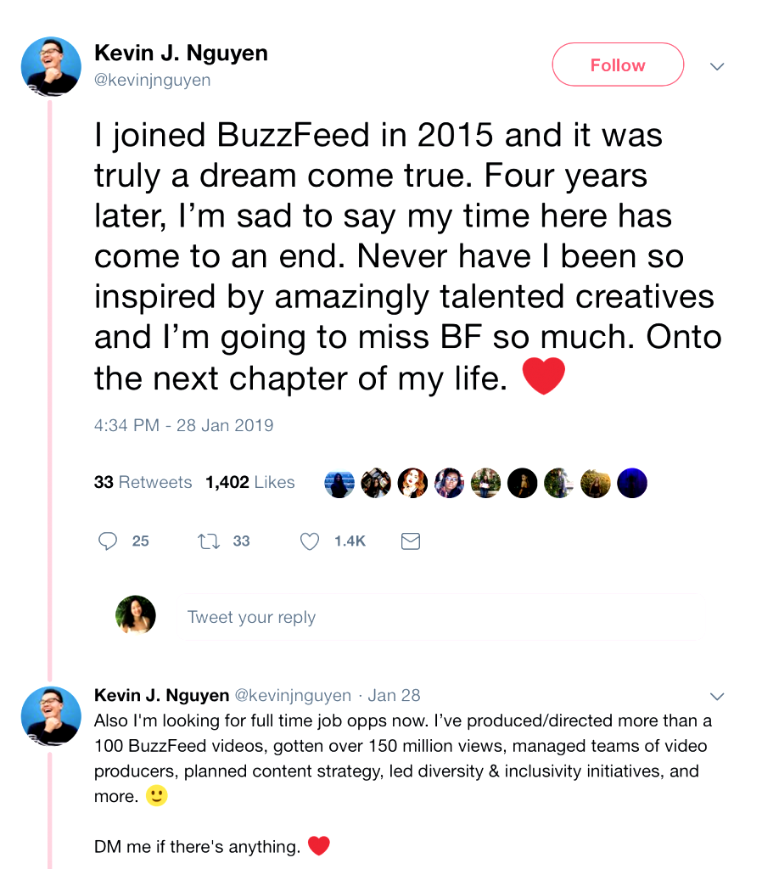The width and height of the screenshot is (762, 869).
Task: Click Kevin J. Nguyen's avatar on main tweet
Action: [x=51, y=65]
